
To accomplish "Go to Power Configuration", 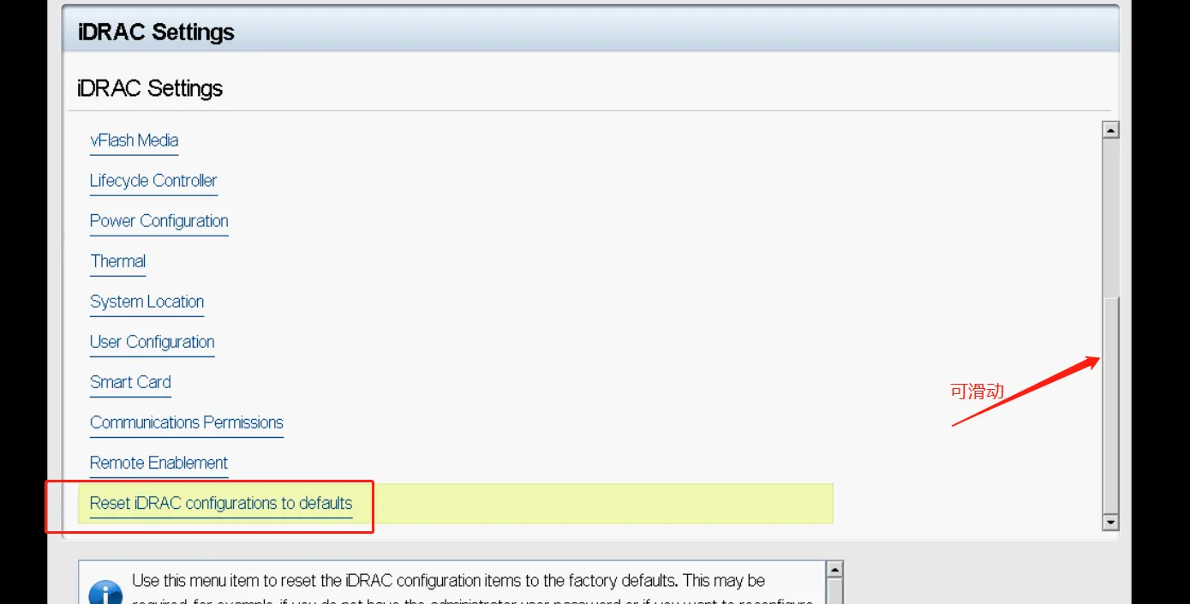I will 158,221.
